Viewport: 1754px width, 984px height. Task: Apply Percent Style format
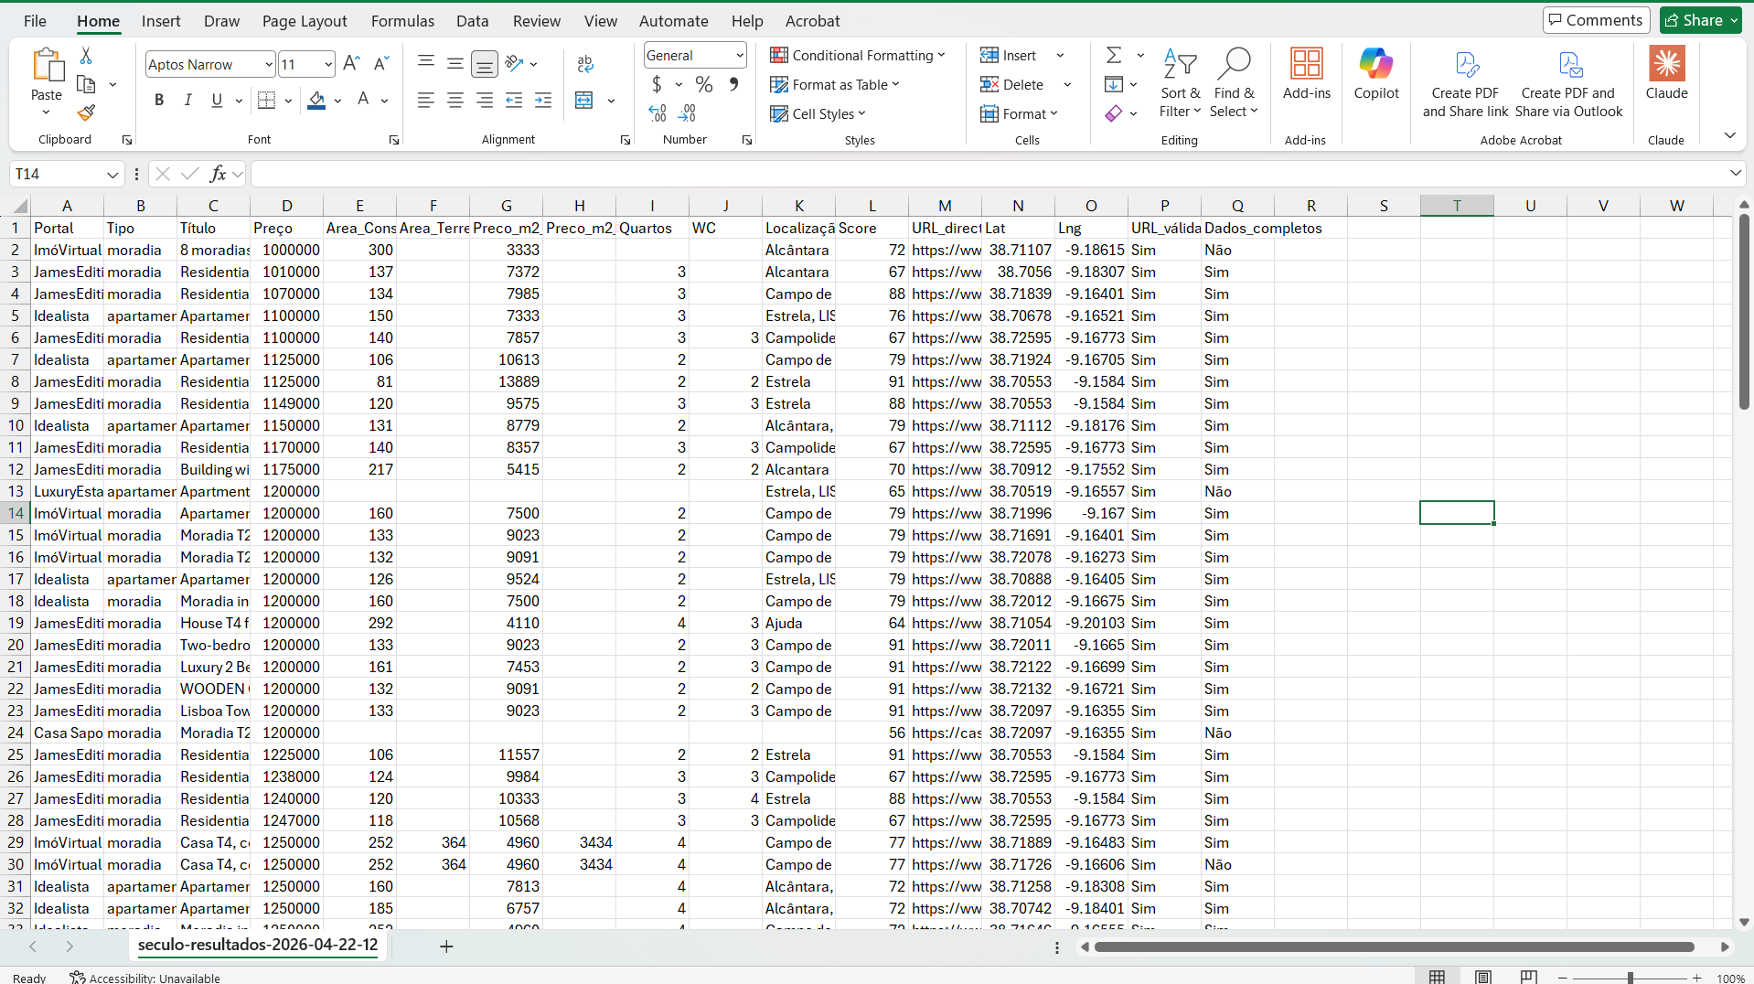click(703, 85)
